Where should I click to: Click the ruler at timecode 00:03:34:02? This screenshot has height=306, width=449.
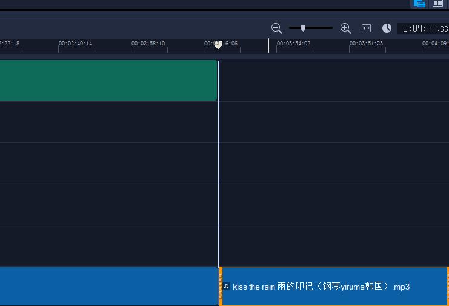pos(293,44)
